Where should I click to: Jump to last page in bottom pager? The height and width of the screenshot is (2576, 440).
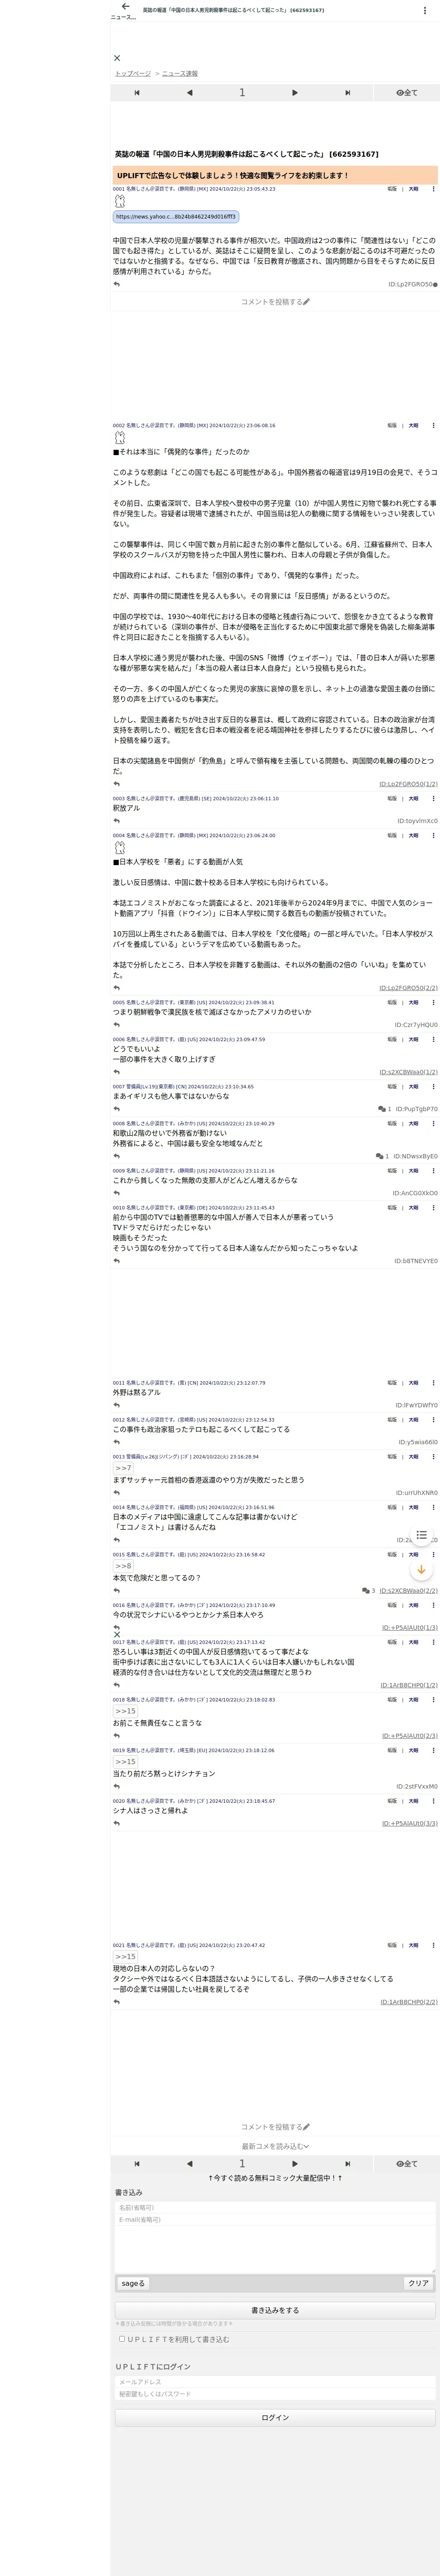(347, 2163)
